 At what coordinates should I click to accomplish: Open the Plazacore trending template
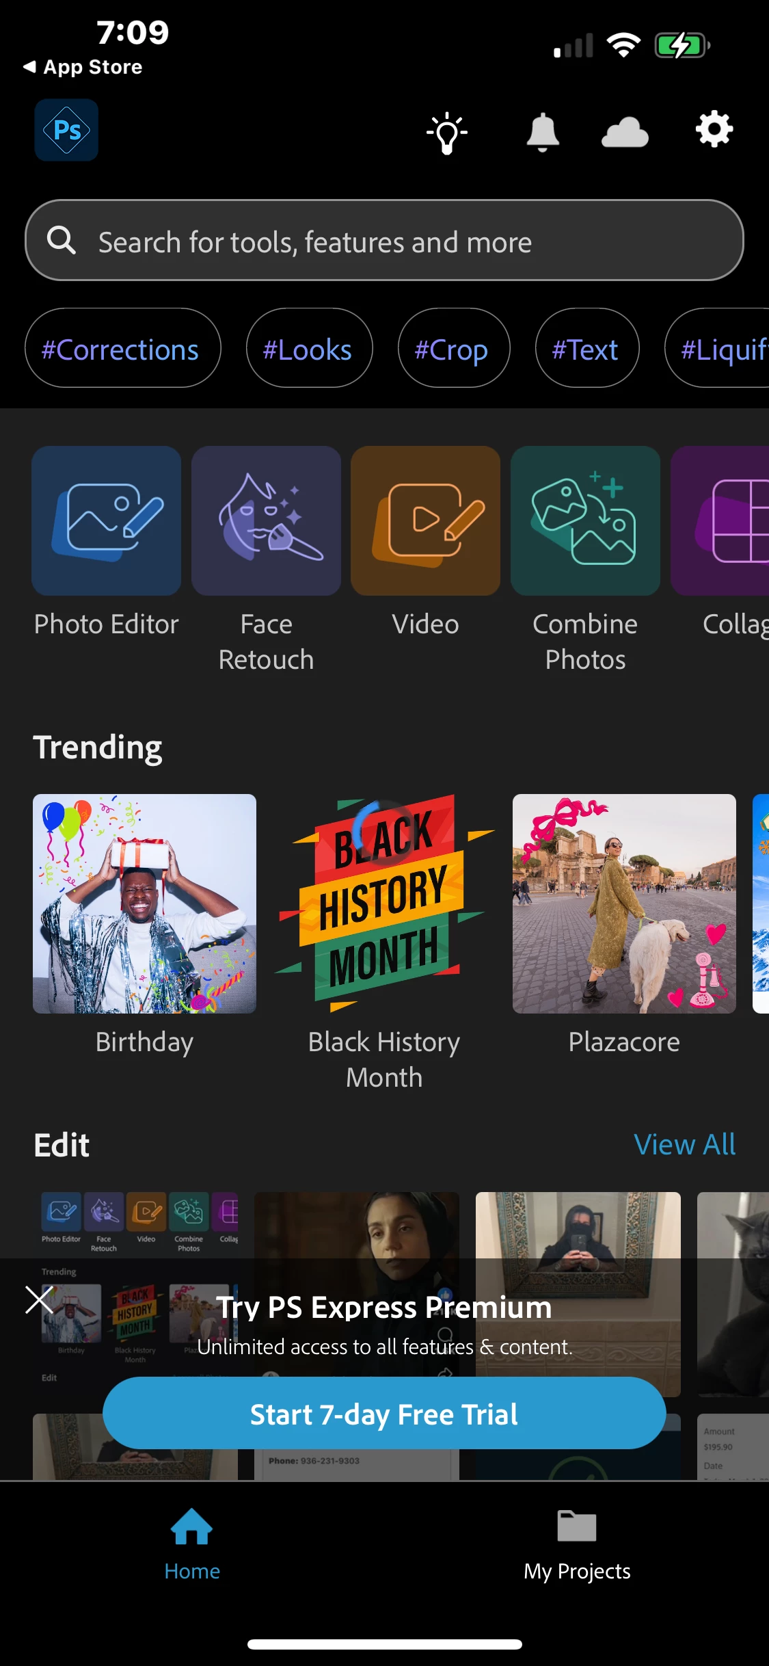[624, 903]
